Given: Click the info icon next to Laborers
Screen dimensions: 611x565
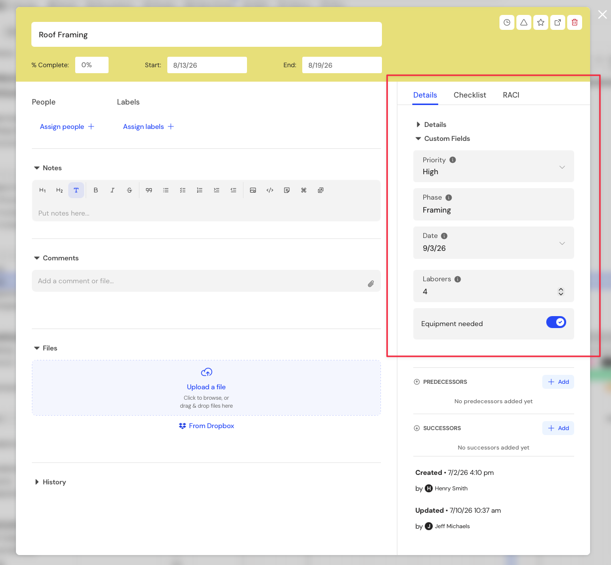Looking at the screenshot, I should pos(458,279).
